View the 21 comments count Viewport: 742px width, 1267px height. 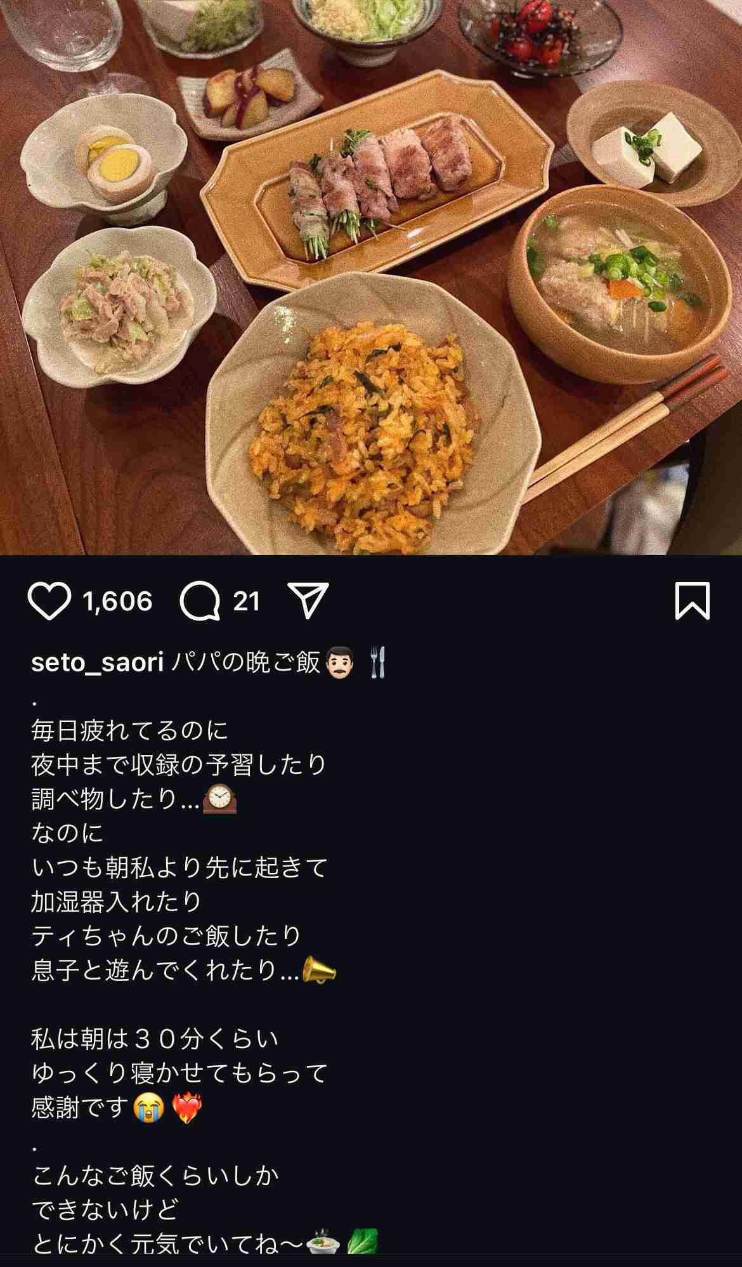point(247,601)
